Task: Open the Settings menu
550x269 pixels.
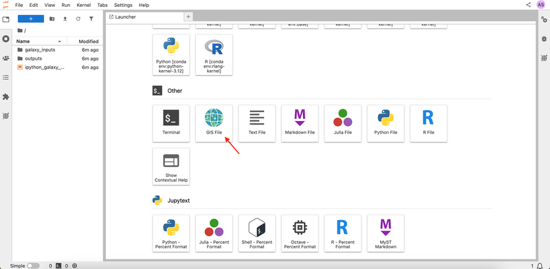Action: 123,6
